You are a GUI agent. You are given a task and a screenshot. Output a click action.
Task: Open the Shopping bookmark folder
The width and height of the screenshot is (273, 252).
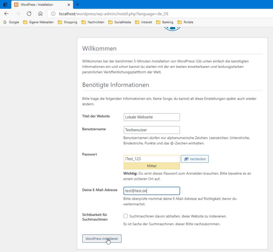pos(67,22)
